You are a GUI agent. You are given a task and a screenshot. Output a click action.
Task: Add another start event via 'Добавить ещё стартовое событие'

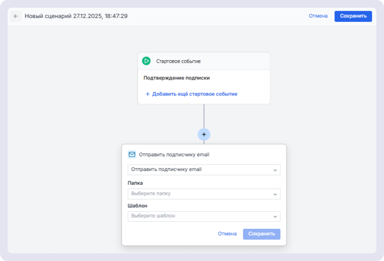point(194,94)
